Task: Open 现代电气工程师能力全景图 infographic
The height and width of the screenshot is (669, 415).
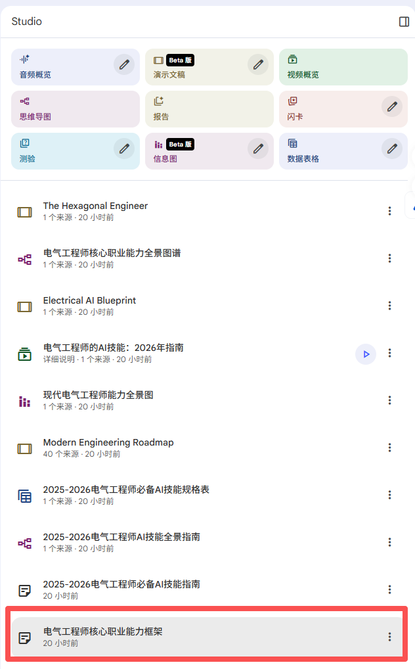Action: point(207,401)
